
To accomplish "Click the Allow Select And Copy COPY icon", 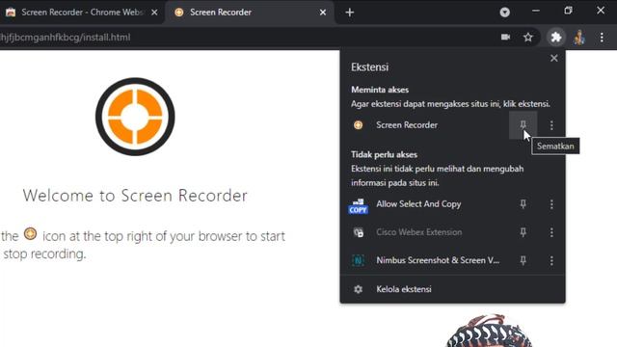I will tap(358, 206).
